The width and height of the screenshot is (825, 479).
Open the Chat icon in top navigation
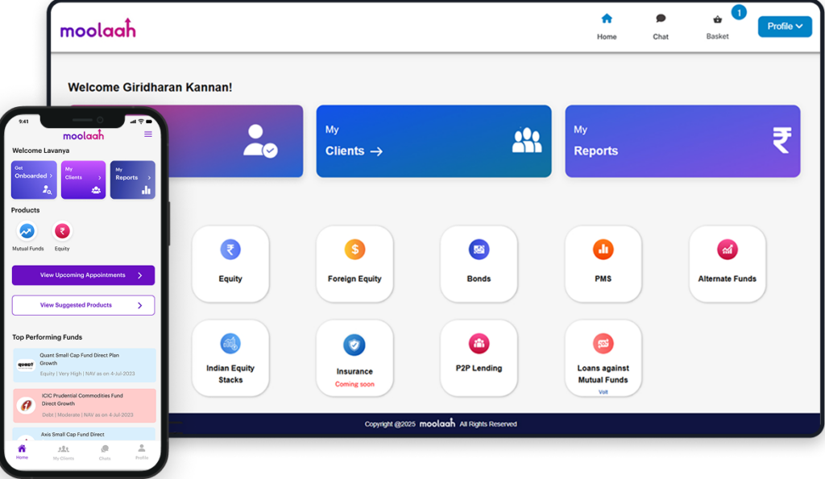[x=661, y=19]
